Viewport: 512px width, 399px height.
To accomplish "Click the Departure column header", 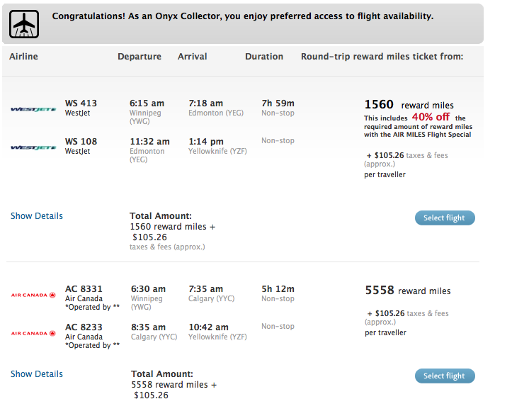I will coord(140,57).
